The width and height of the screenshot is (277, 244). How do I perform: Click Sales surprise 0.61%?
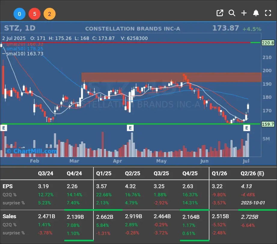click(x=189, y=233)
